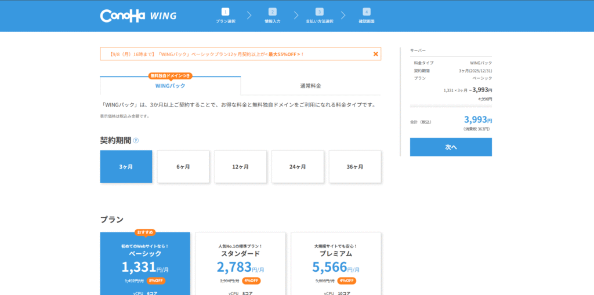Click the 1,331円/月 price text
The height and width of the screenshot is (295, 594).
(x=145, y=267)
